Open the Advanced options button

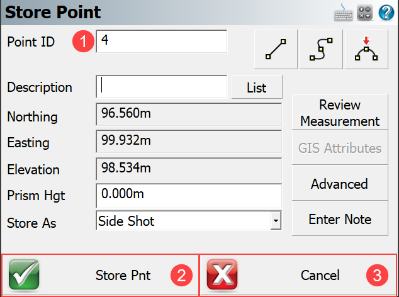[x=340, y=183]
